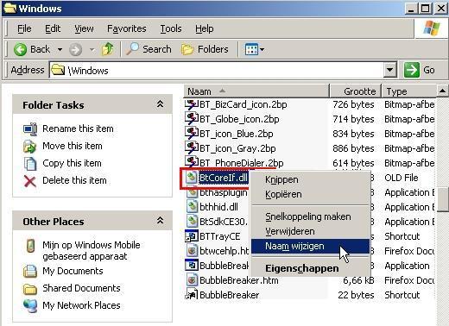Open the Back history dropdown arrow
The image size is (449, 326).
(x=60, y=50)
